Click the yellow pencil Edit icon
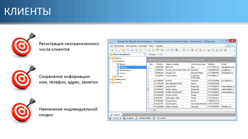 120,50
